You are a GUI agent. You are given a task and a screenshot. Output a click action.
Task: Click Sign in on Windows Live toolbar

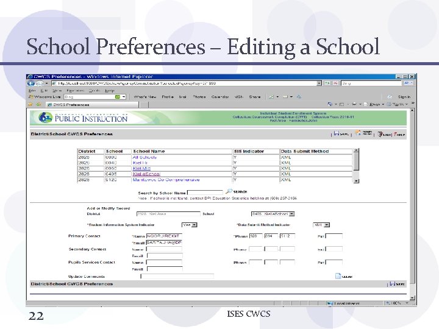point(404,97)
